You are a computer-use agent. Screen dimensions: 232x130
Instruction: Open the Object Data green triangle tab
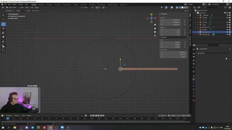coord(194,93)
